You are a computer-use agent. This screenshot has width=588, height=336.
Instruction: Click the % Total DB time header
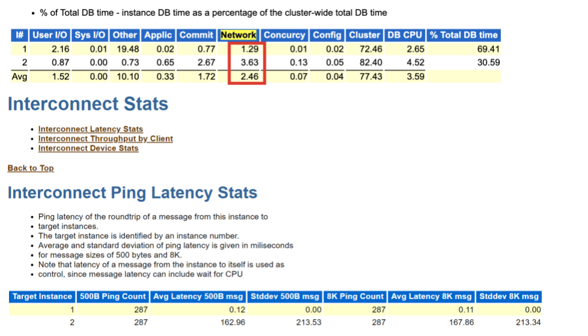[464, 35]
